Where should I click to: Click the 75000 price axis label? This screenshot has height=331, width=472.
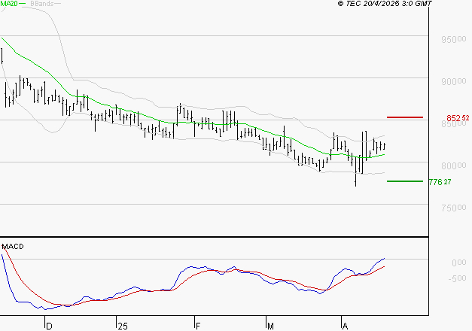coord(454,208)
